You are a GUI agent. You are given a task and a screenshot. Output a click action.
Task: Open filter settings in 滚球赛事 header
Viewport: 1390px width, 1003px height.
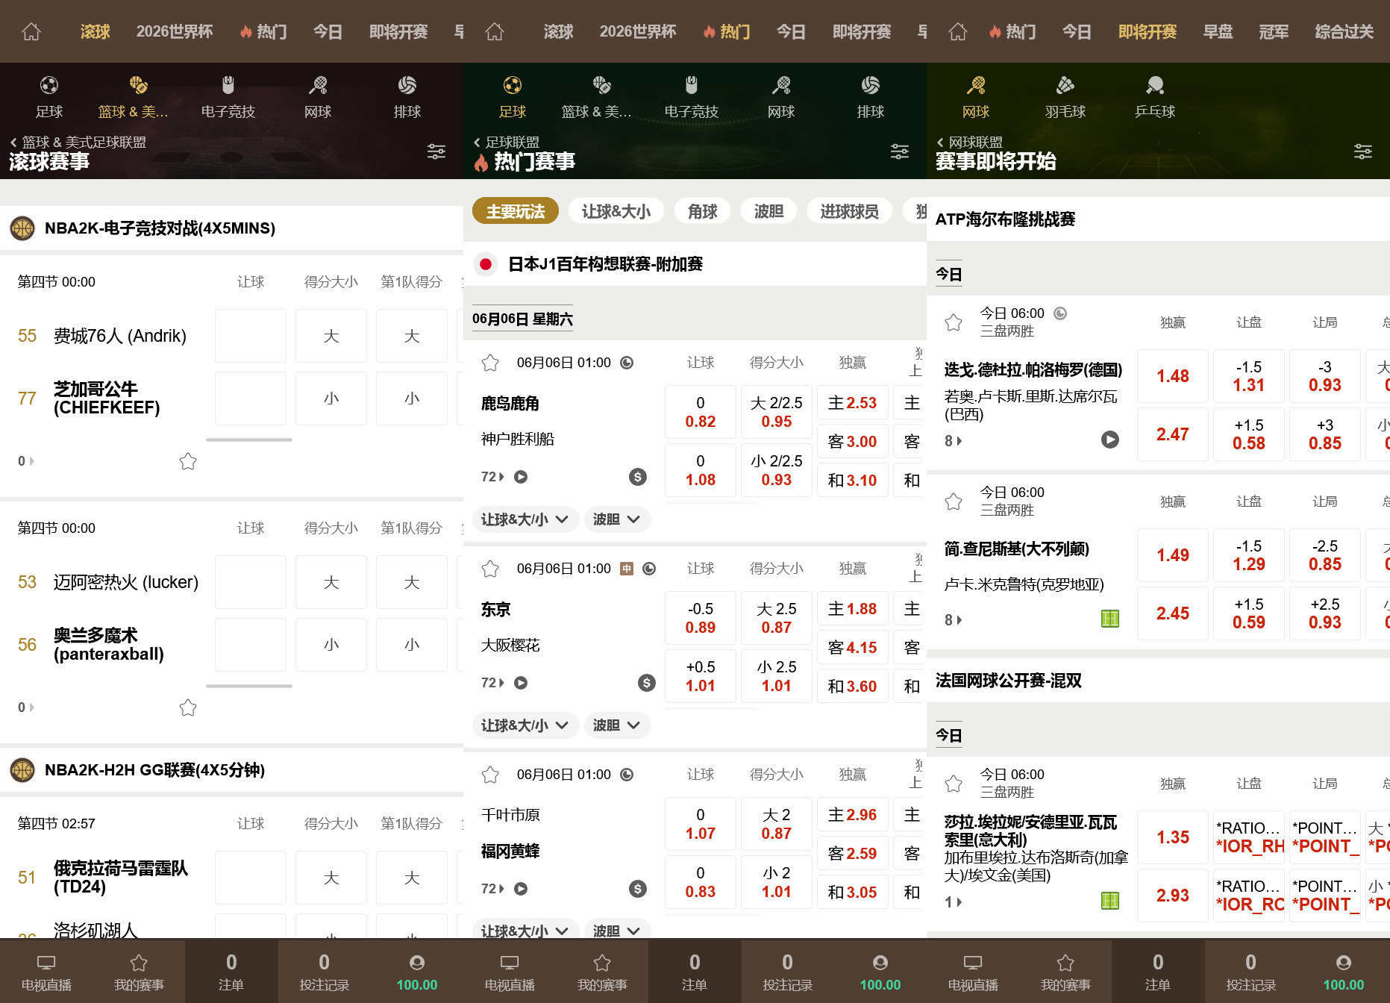pyautogui.click(x=436, y=151)
